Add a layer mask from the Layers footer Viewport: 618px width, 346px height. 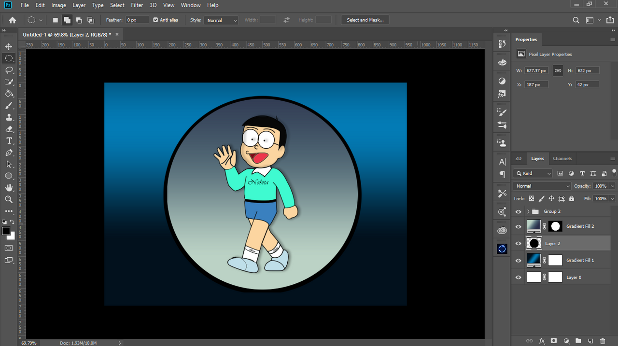(x=554, y=341)
